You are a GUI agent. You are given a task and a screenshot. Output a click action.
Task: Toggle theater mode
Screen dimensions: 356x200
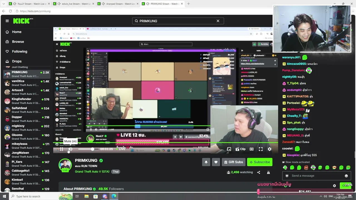(251, 149)
